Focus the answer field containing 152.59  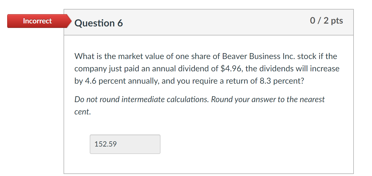[125, 144]
